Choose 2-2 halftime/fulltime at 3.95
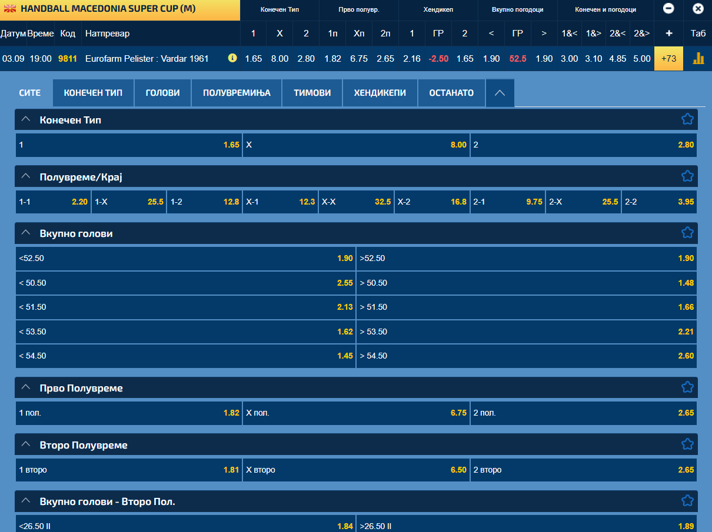The width and height of the screenshot is (712, 532). (659, 202)
